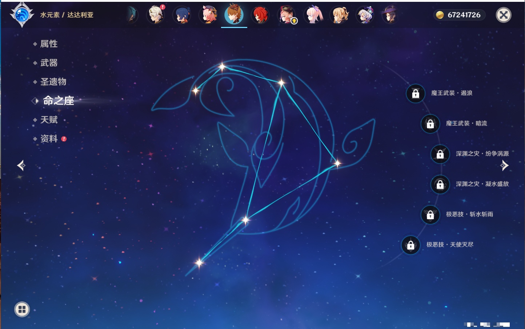Image resolution: width=525 pixels, height=329 pixels.
Task: Select the white-haired avatar with red alert badge
Action: 156,15
